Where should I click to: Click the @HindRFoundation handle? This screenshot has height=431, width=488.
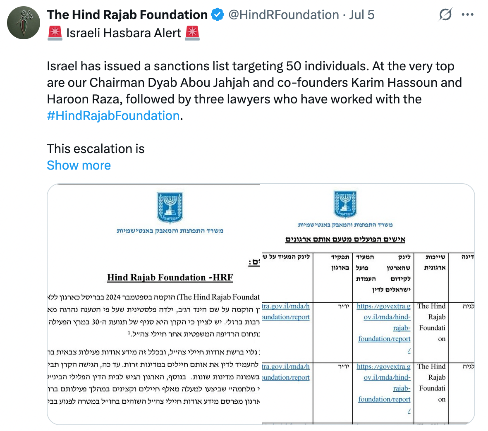click(x=284, y=14)
